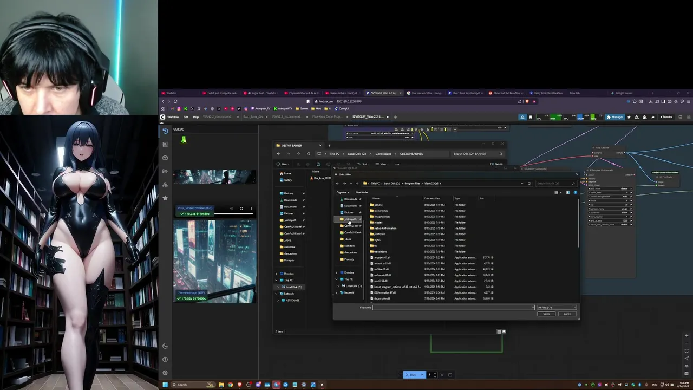Select the D3Dcompiler_47.dll file

(384, 292)
